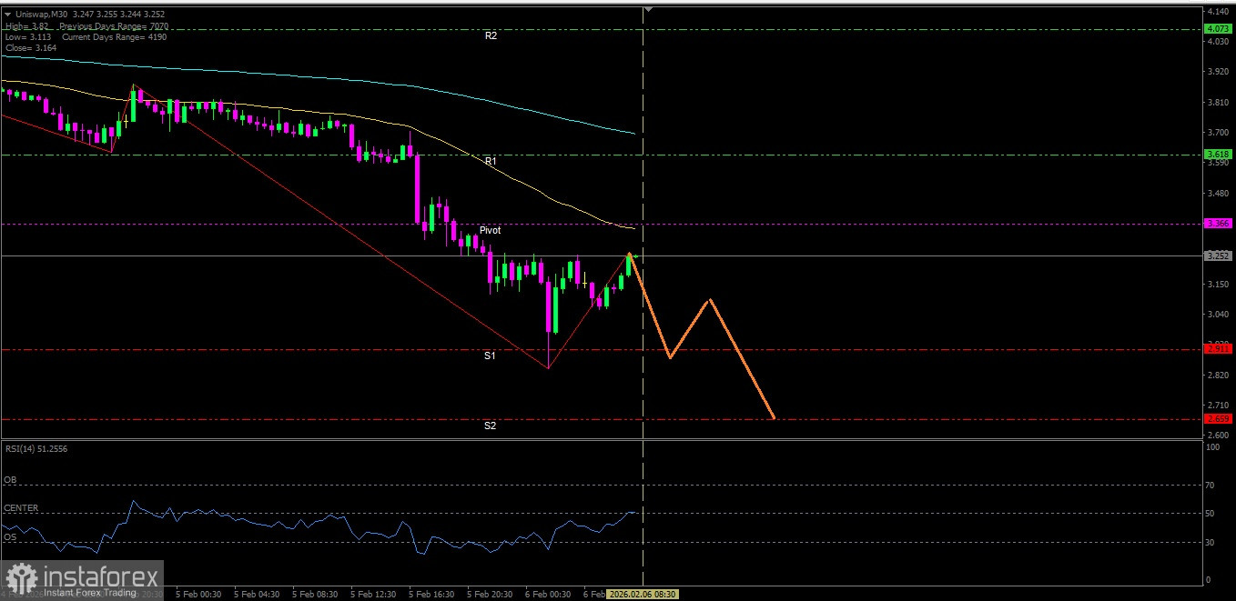The width and height of the screenshot is (1236, 601).
Task: Click the 2.820 price scale value
Action: click(x=1220, y=375)
